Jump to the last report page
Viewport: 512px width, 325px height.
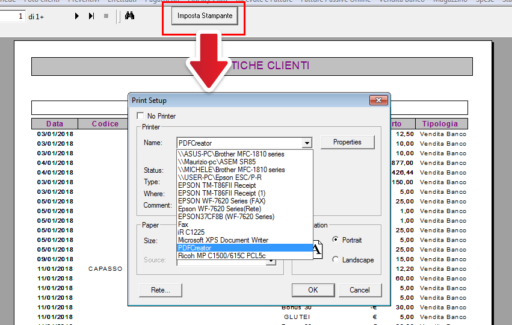click(91, 16)
